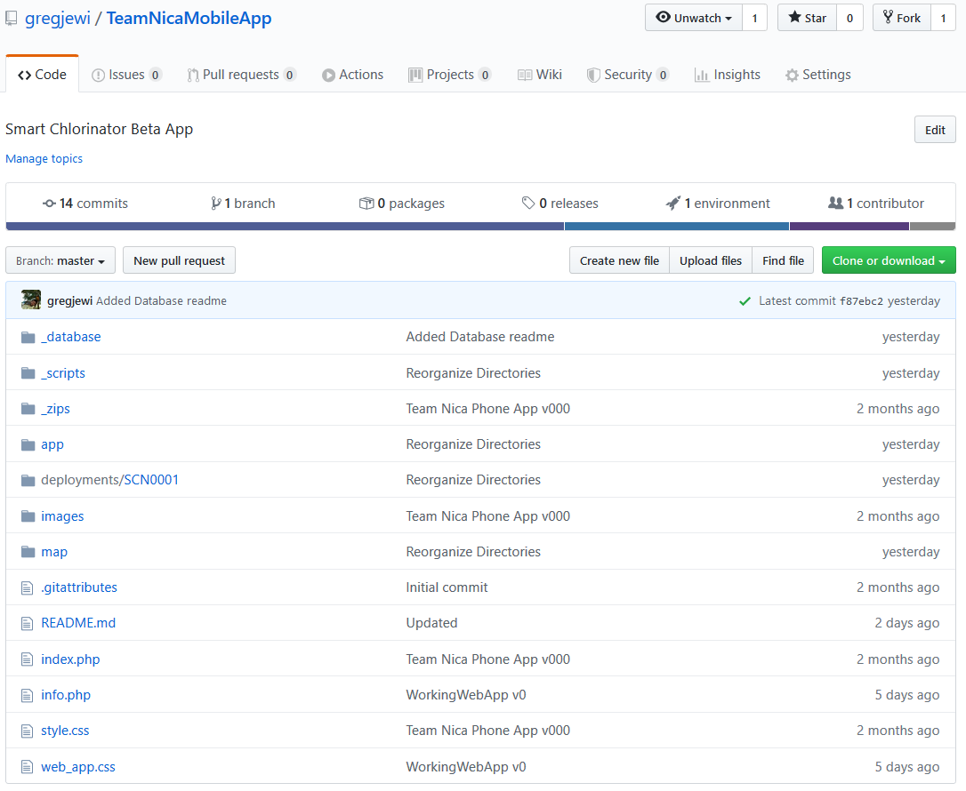Image resolution: width=966 pixels, height=791 pixels.
Task: Click the index.php file icon
Action: (27, 659)
